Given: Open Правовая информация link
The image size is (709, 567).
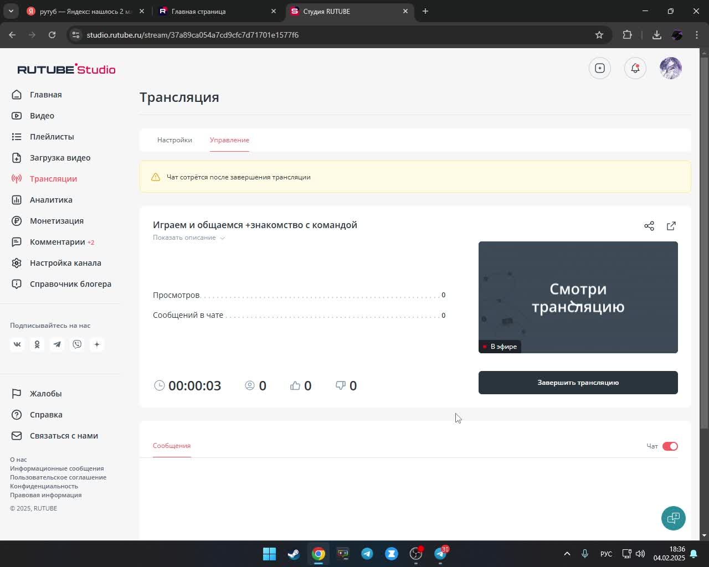Looking at the screenshot, I should click(46, 495).
